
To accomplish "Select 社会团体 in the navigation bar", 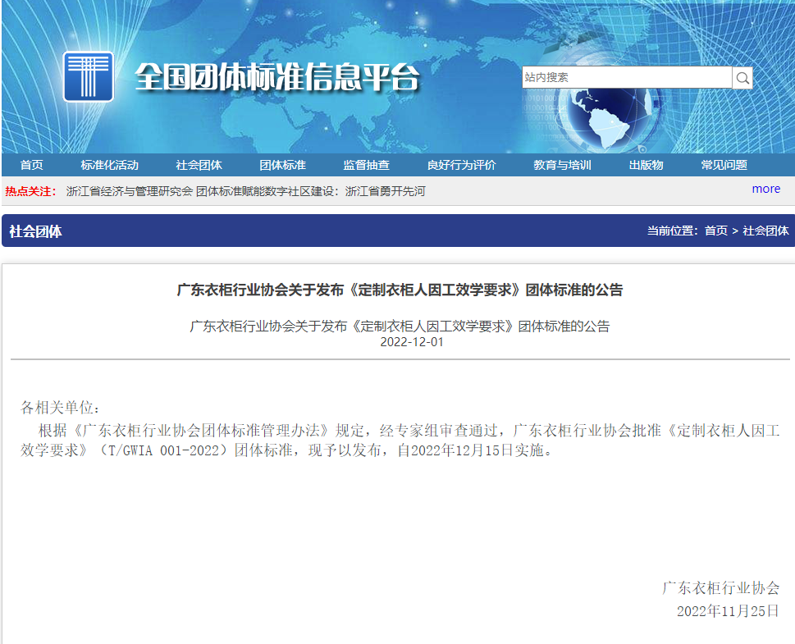I will [199, 165].
